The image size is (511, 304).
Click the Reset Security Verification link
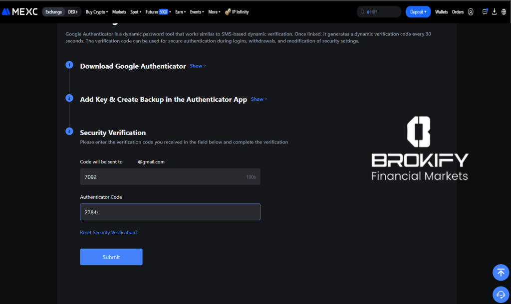[x=108, y=232]
